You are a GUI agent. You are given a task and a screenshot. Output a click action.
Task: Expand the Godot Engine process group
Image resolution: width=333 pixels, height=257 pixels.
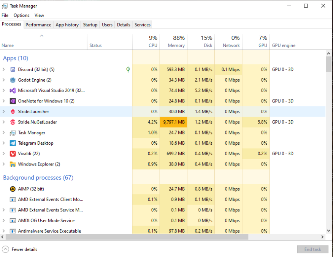[x=3, y=80]
